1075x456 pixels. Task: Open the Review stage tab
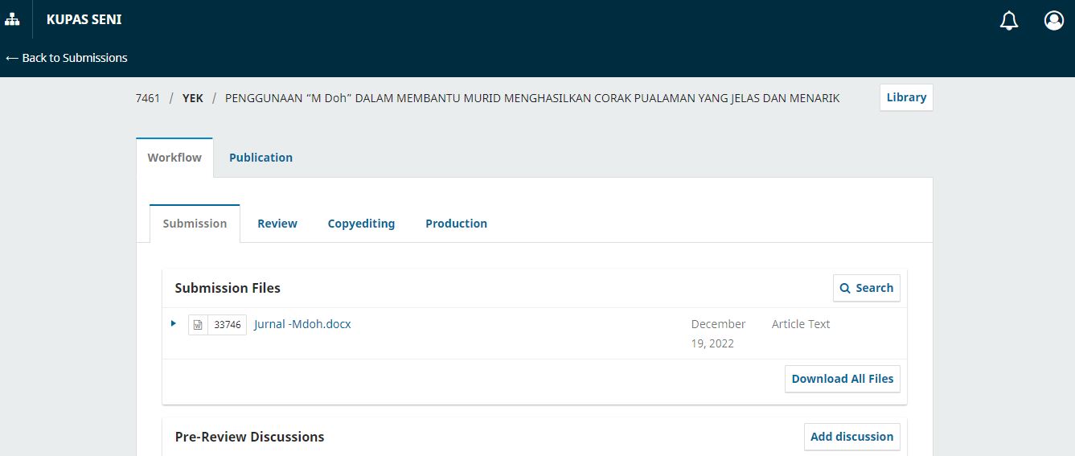pyautogui.click(x=277, y=224)
